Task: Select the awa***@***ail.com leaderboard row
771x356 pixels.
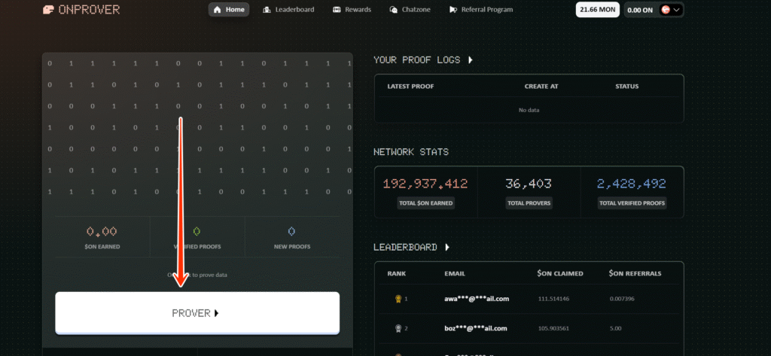Action: (529, 299)
